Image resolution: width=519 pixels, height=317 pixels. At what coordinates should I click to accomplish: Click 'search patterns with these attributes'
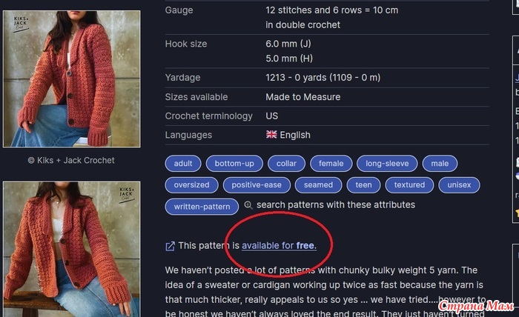(x=336, y=205)
